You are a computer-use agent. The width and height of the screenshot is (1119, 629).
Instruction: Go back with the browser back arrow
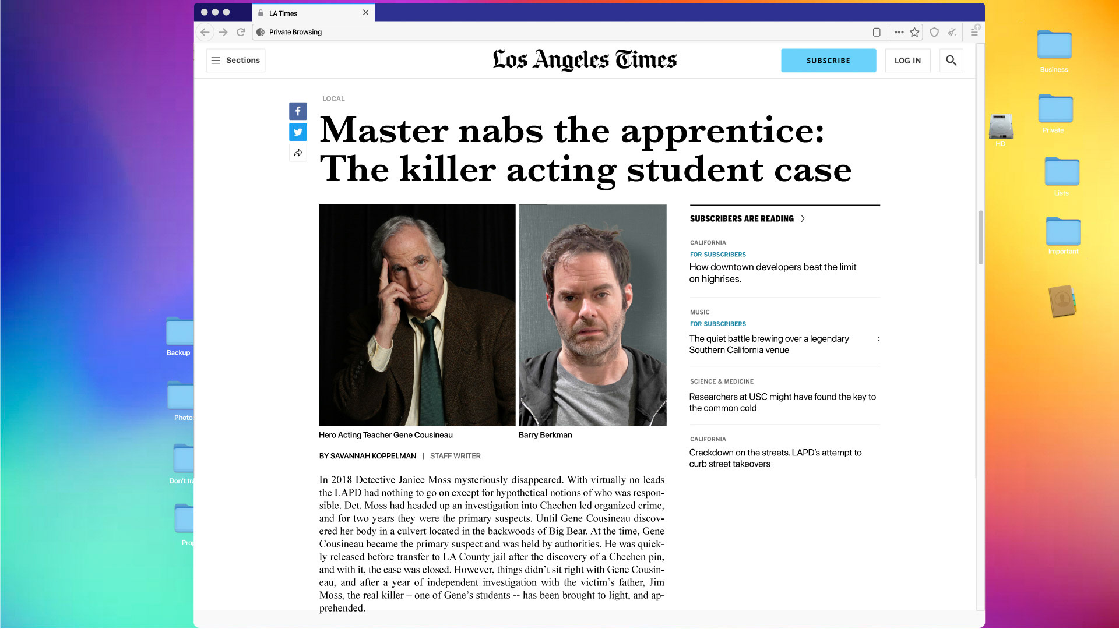[x=205, y=32]
